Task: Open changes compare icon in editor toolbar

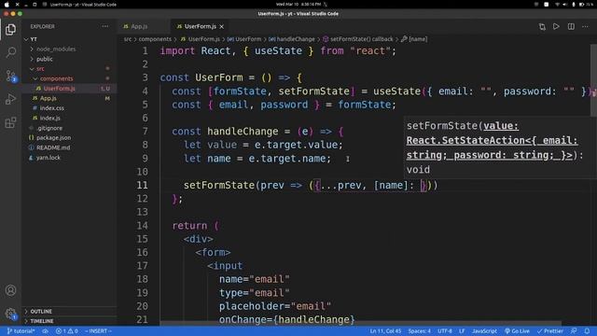Action: pyautogui.click(x=542, y=27)
